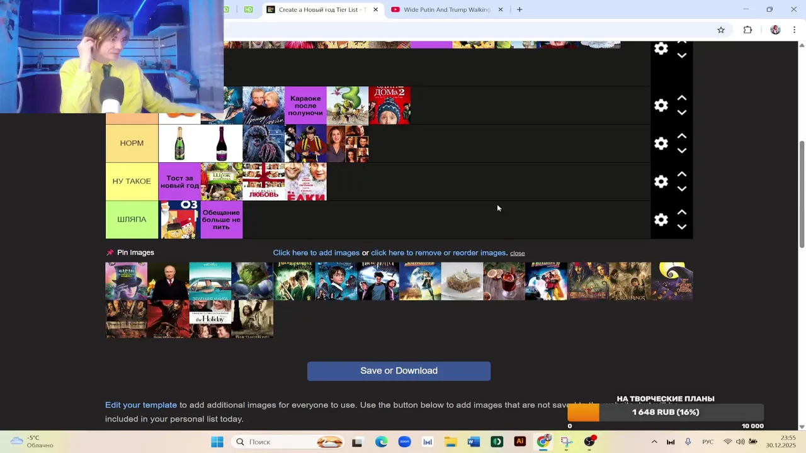Viewport: 806px width, 453px height.
Task: Move ШЛЯПА row up
Action: coord(681,212)
